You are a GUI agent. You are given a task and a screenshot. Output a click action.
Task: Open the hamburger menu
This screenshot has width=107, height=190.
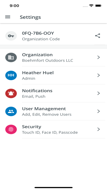8,17
